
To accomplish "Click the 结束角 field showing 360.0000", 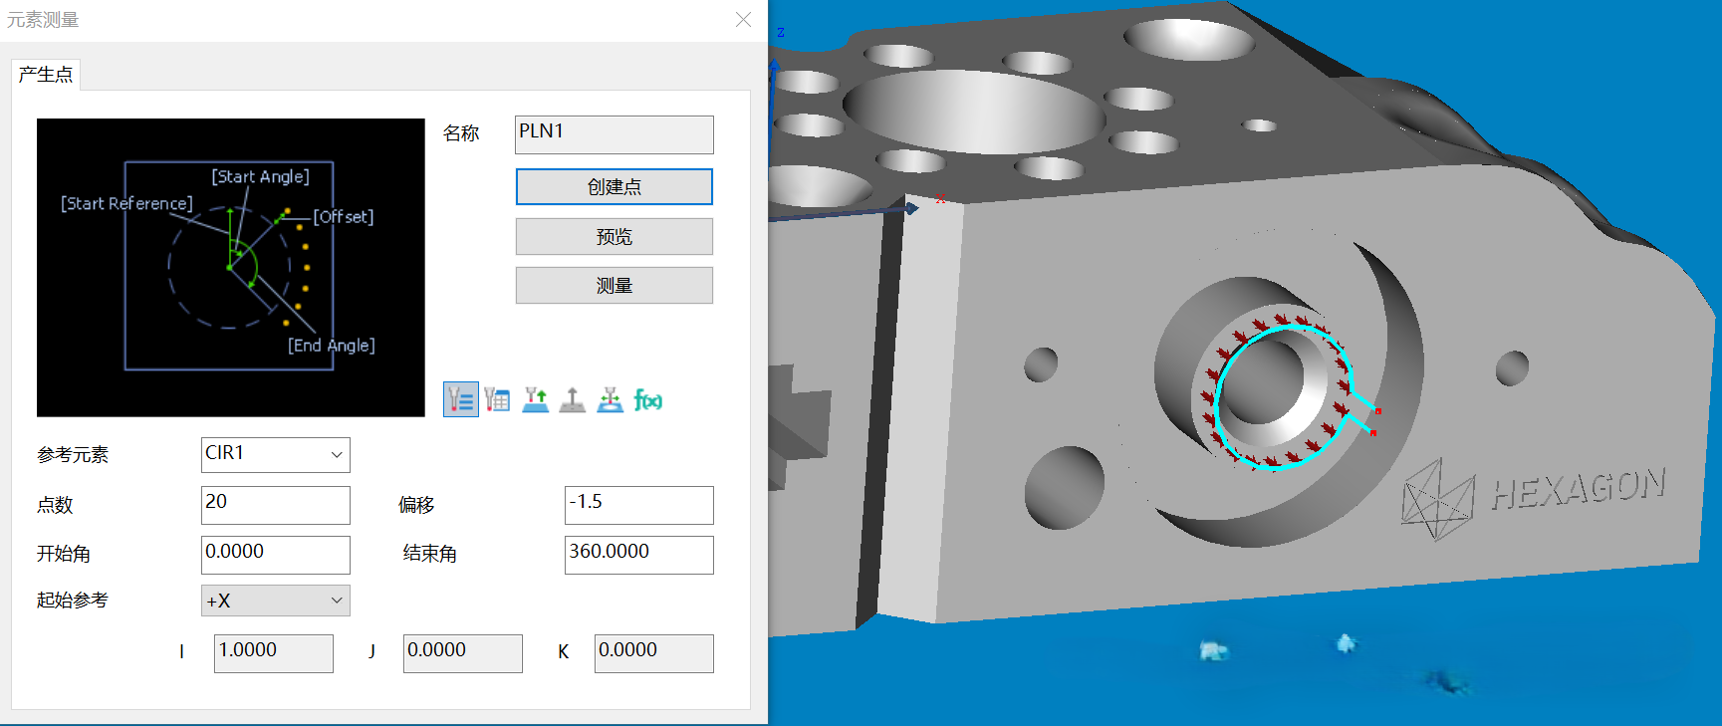I will click(x=638, y=555).
